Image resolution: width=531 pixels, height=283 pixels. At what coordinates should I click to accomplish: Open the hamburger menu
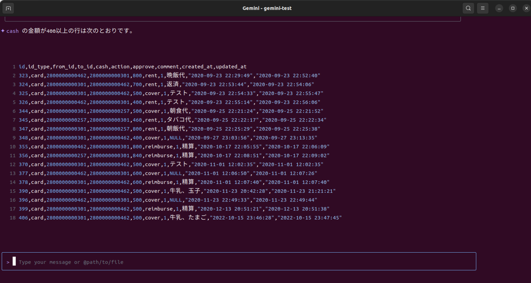483,8
